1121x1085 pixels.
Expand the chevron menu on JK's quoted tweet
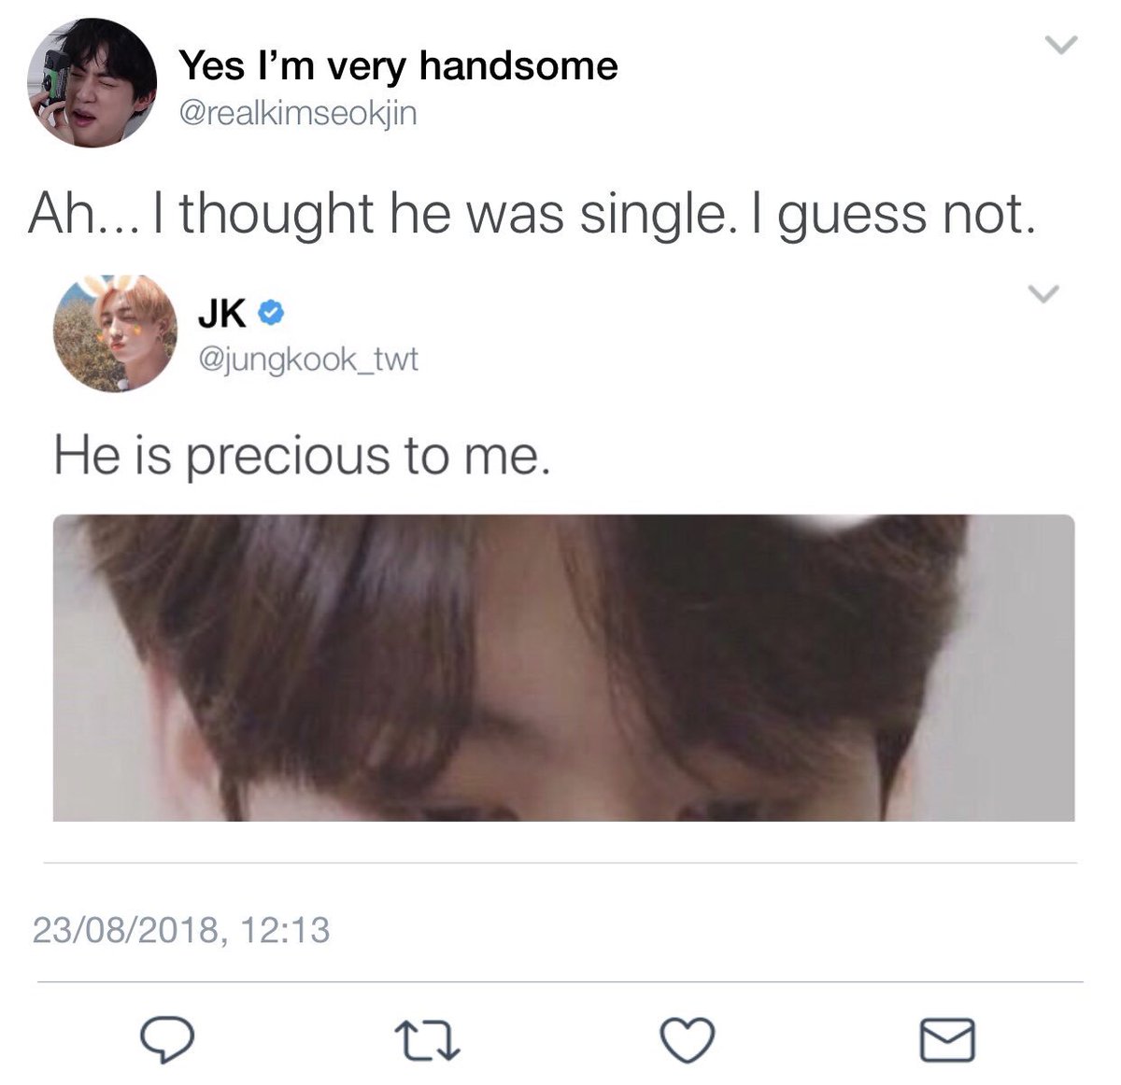point(1043,293)
